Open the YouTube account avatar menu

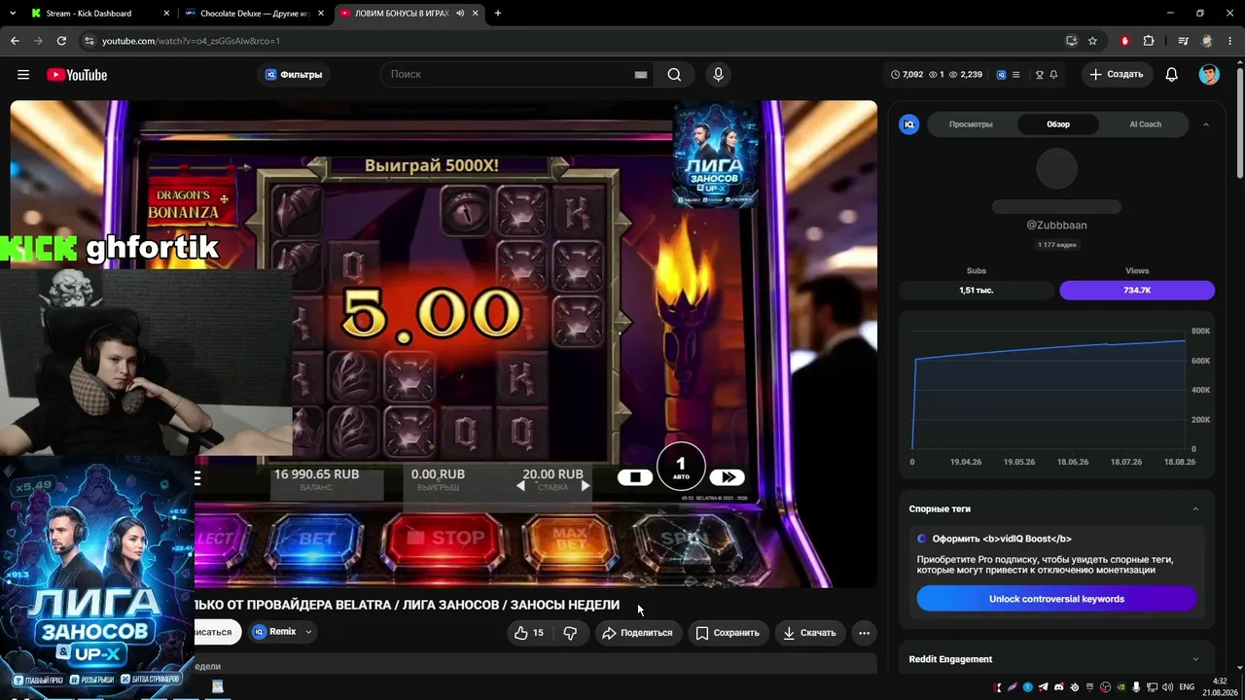pyautogui.click(x=1209, y=75)
